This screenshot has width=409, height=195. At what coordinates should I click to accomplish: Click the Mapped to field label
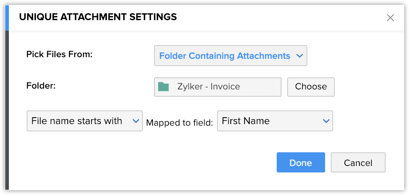(x=179, y=123)
